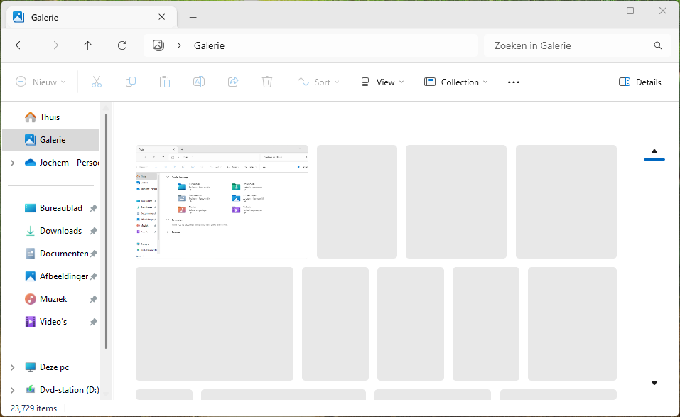Click the navigation pane scrollbar

pyautogui.click(x=106, y=231)
